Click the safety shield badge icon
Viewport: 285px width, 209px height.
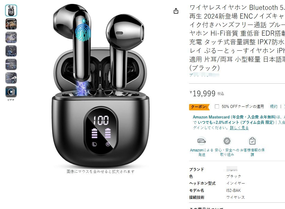click(x=227, y=141)
